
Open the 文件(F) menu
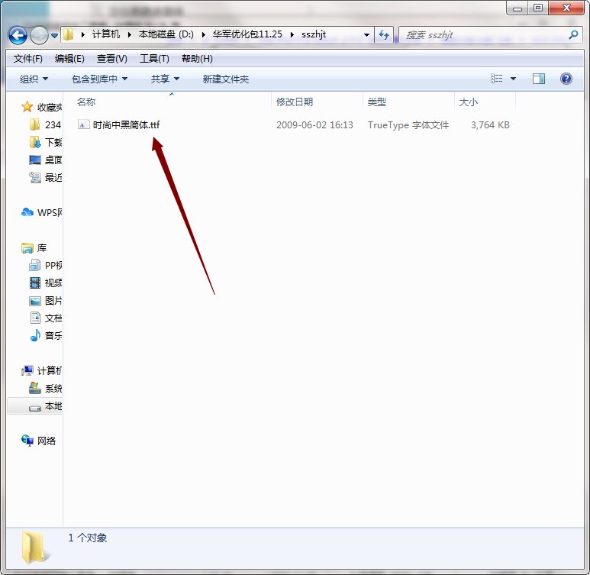27,59
